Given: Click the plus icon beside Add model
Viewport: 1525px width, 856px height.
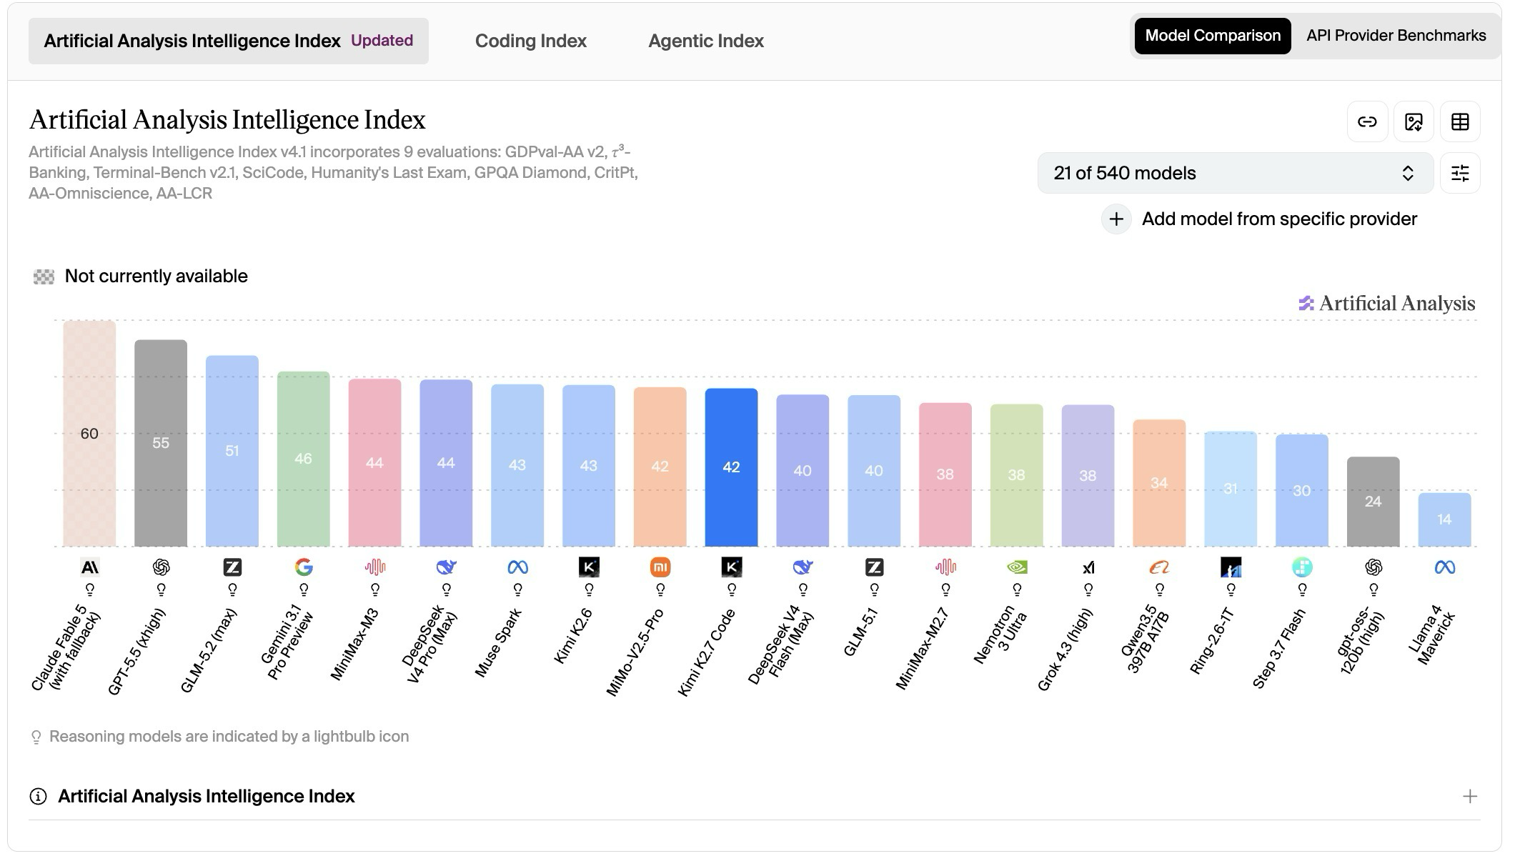Looking at the screenshot, I should pos(1116,219).
